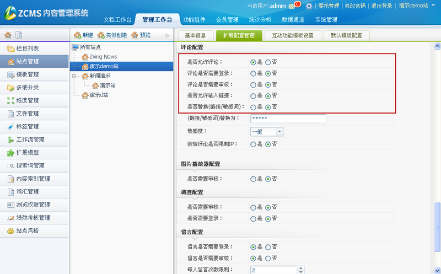Click the 类似创建 toolbar icon
This screenshot has height=274, width=441.
coord(101,35)
